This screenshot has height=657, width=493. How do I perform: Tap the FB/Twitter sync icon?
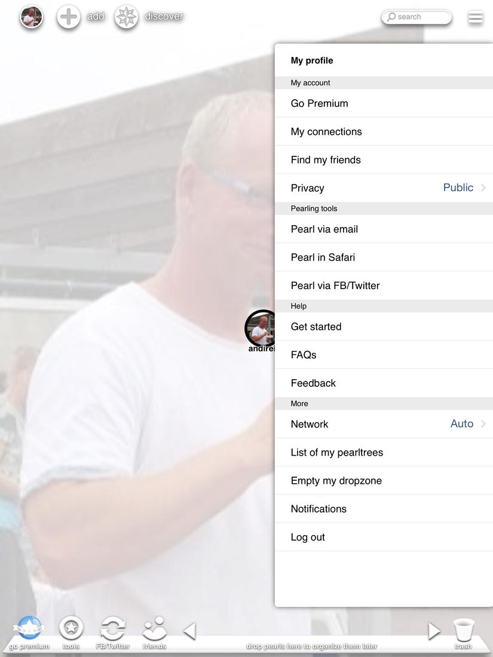tap(113, 628)
